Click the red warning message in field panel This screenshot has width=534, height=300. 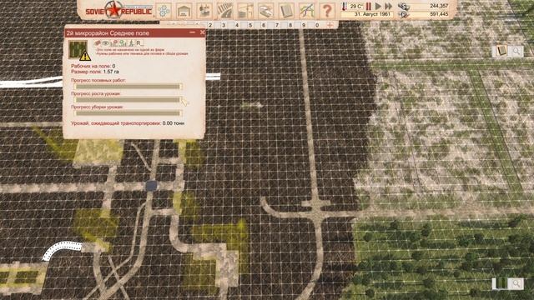pos(142,52)
